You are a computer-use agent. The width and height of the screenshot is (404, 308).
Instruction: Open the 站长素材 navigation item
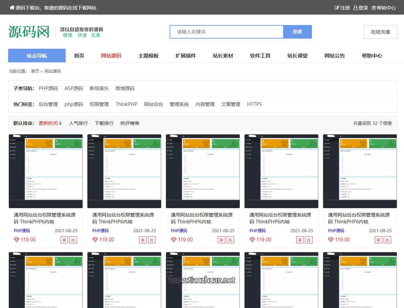[223, 56]
